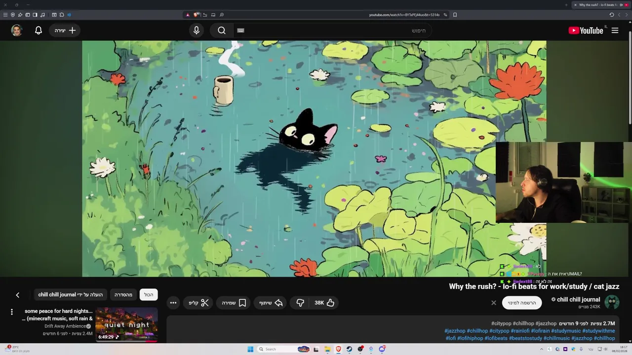Click the #lofihiphop hashtag
632x355 pixels.
point(470,338)
